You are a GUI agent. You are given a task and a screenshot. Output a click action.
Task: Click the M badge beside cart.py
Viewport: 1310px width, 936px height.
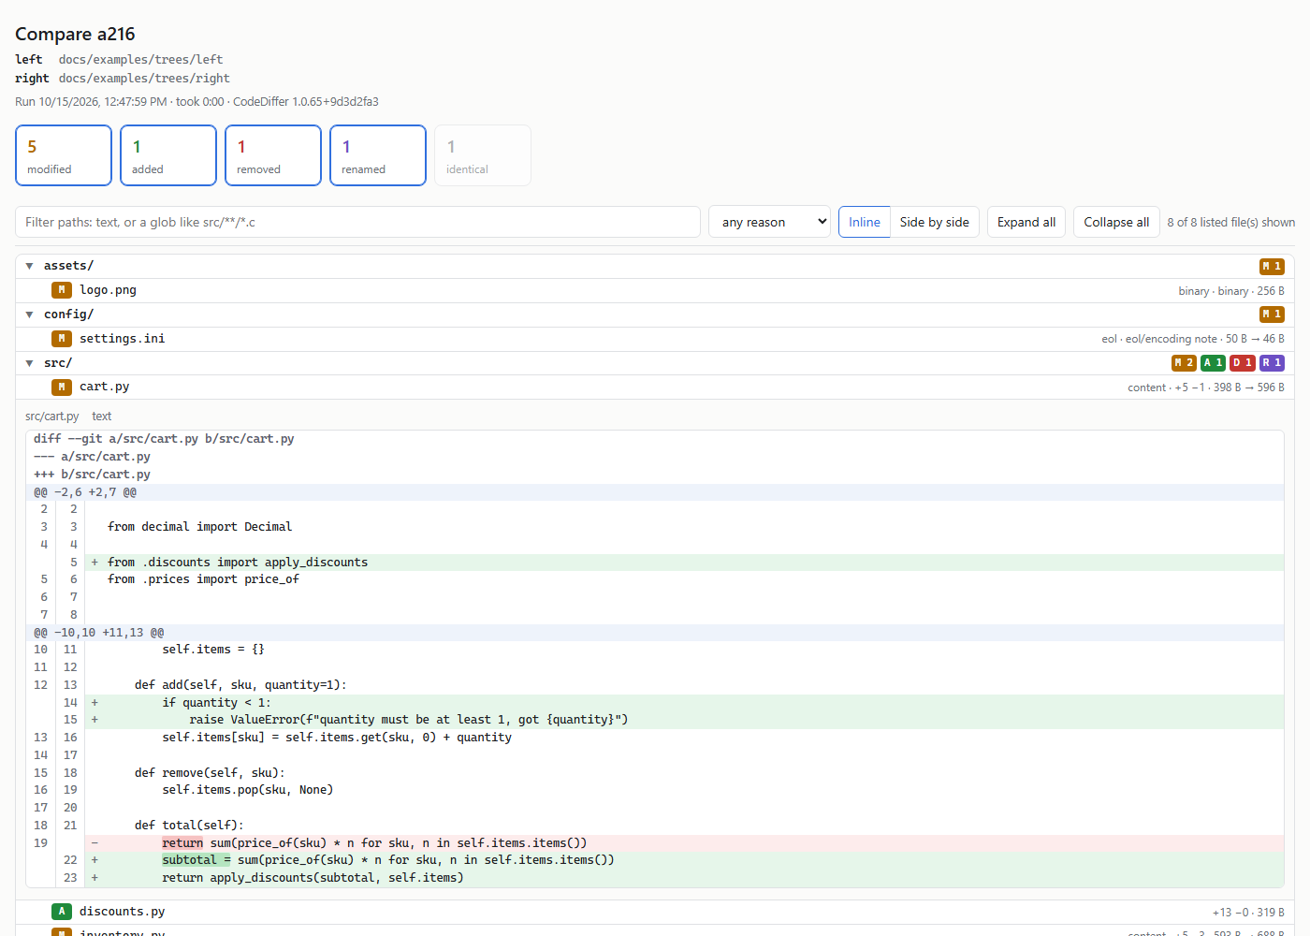point(62,387)
